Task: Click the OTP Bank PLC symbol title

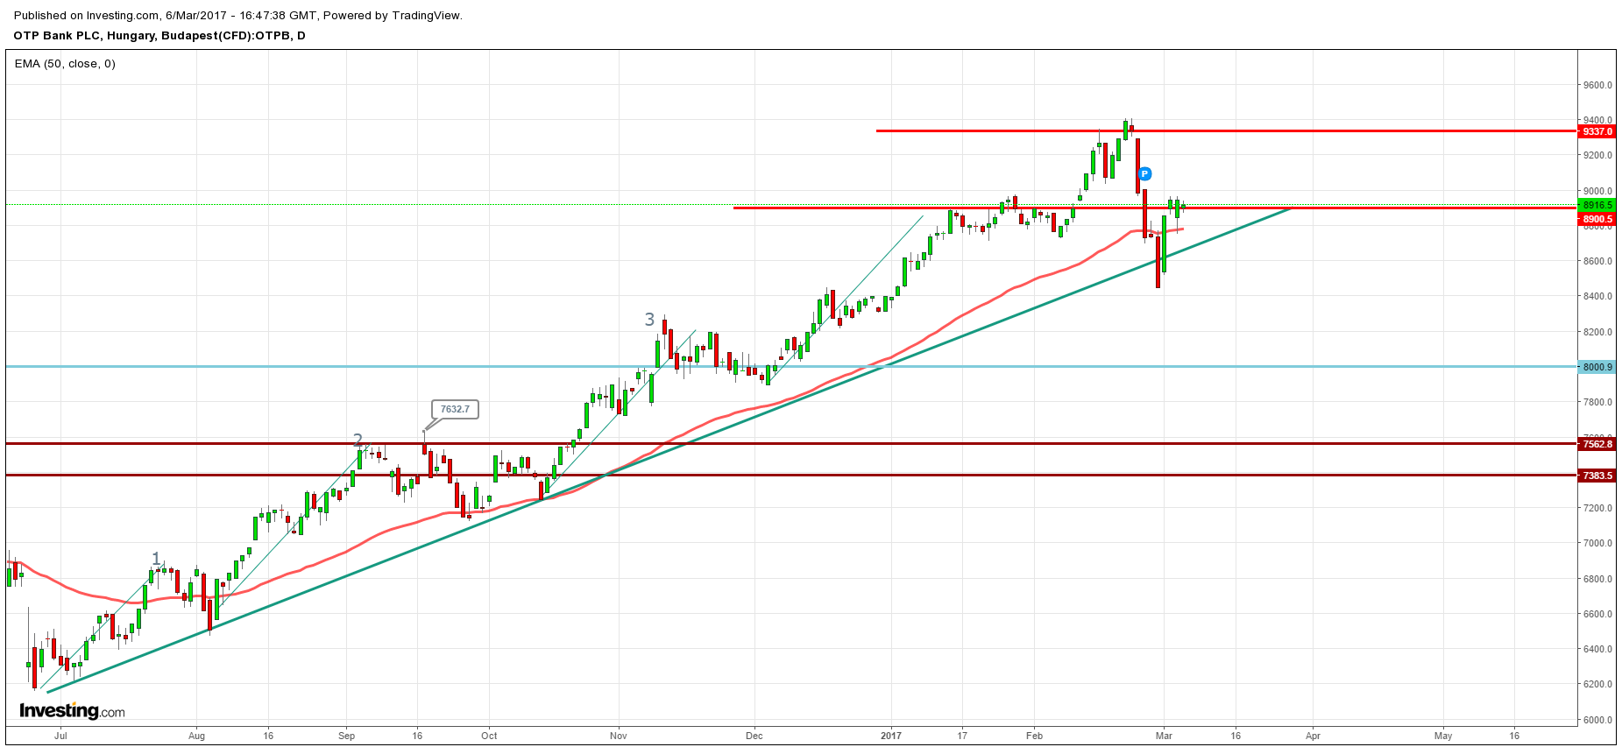Action: coord(159,36)
